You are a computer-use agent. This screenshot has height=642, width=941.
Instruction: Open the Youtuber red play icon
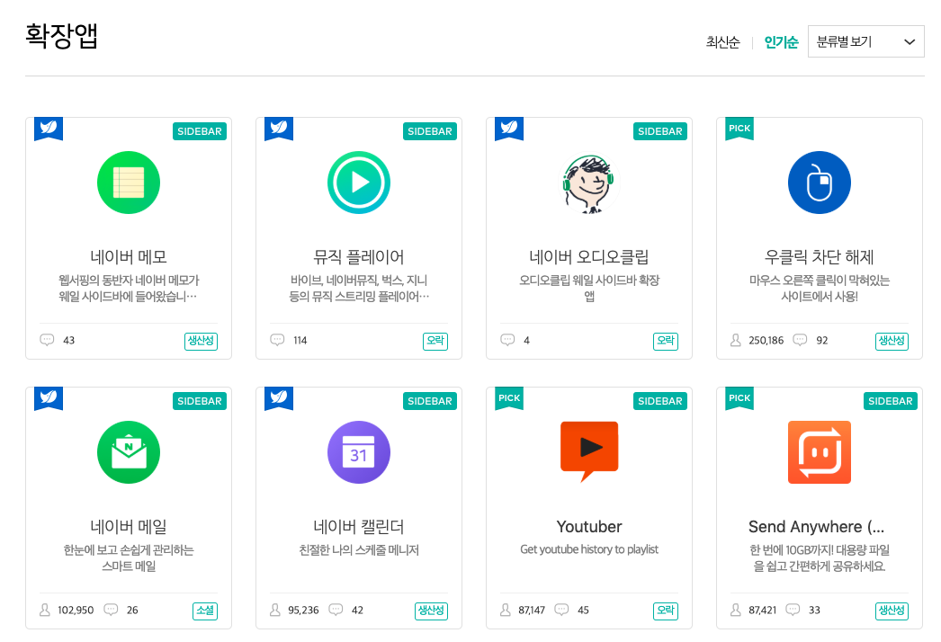click(x=588, y=451)
